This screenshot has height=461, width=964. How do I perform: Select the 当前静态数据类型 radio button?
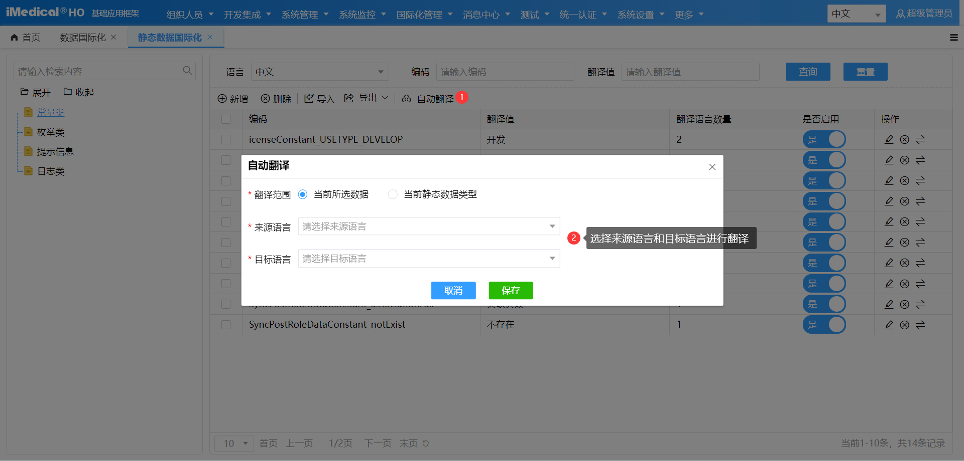(x=393, y=194)
